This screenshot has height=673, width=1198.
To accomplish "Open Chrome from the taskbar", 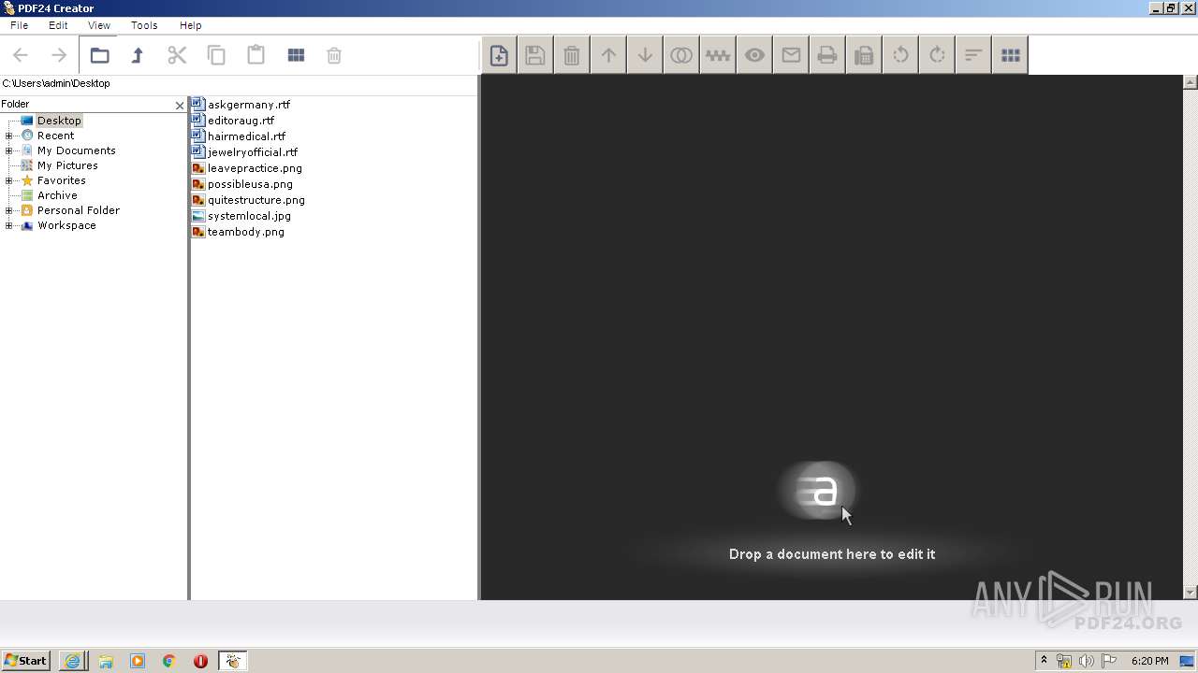I will coord(168,661).
